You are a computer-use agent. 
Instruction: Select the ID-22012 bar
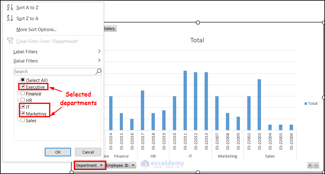[x=195, y=101]
